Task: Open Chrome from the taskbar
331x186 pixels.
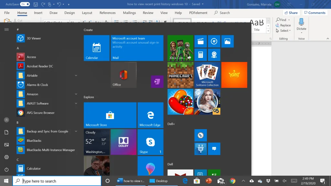Action: [233, 181]
